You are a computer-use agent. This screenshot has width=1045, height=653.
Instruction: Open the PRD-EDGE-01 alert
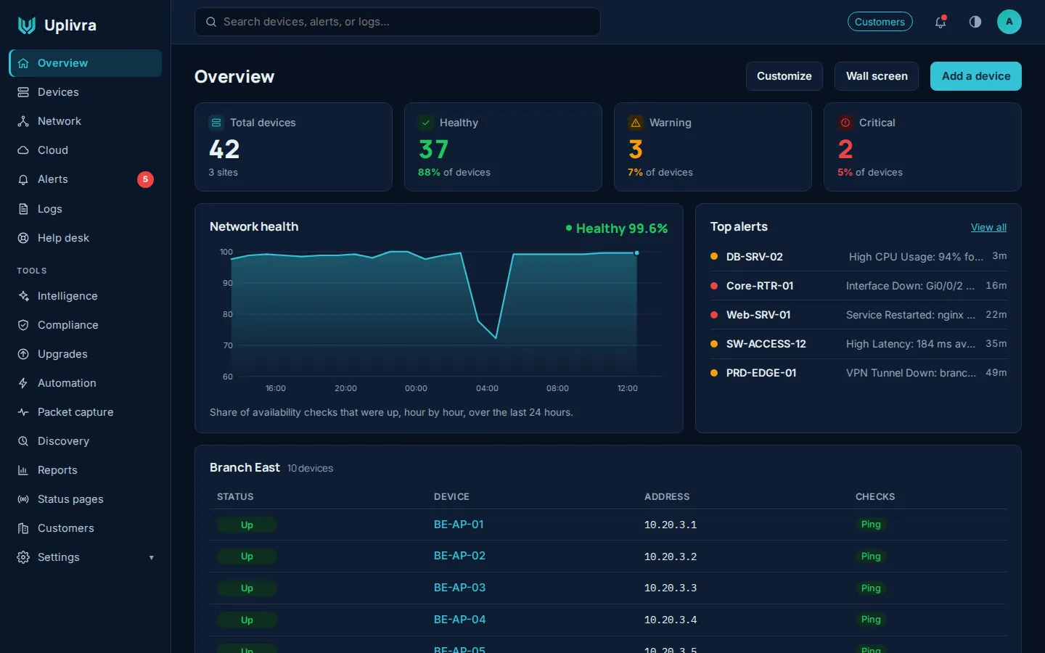[858, 373]
